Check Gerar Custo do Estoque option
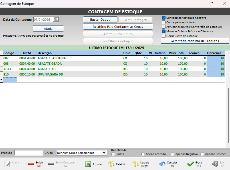The width and height of the screenshot is (230, 170). tap(164, 36)
